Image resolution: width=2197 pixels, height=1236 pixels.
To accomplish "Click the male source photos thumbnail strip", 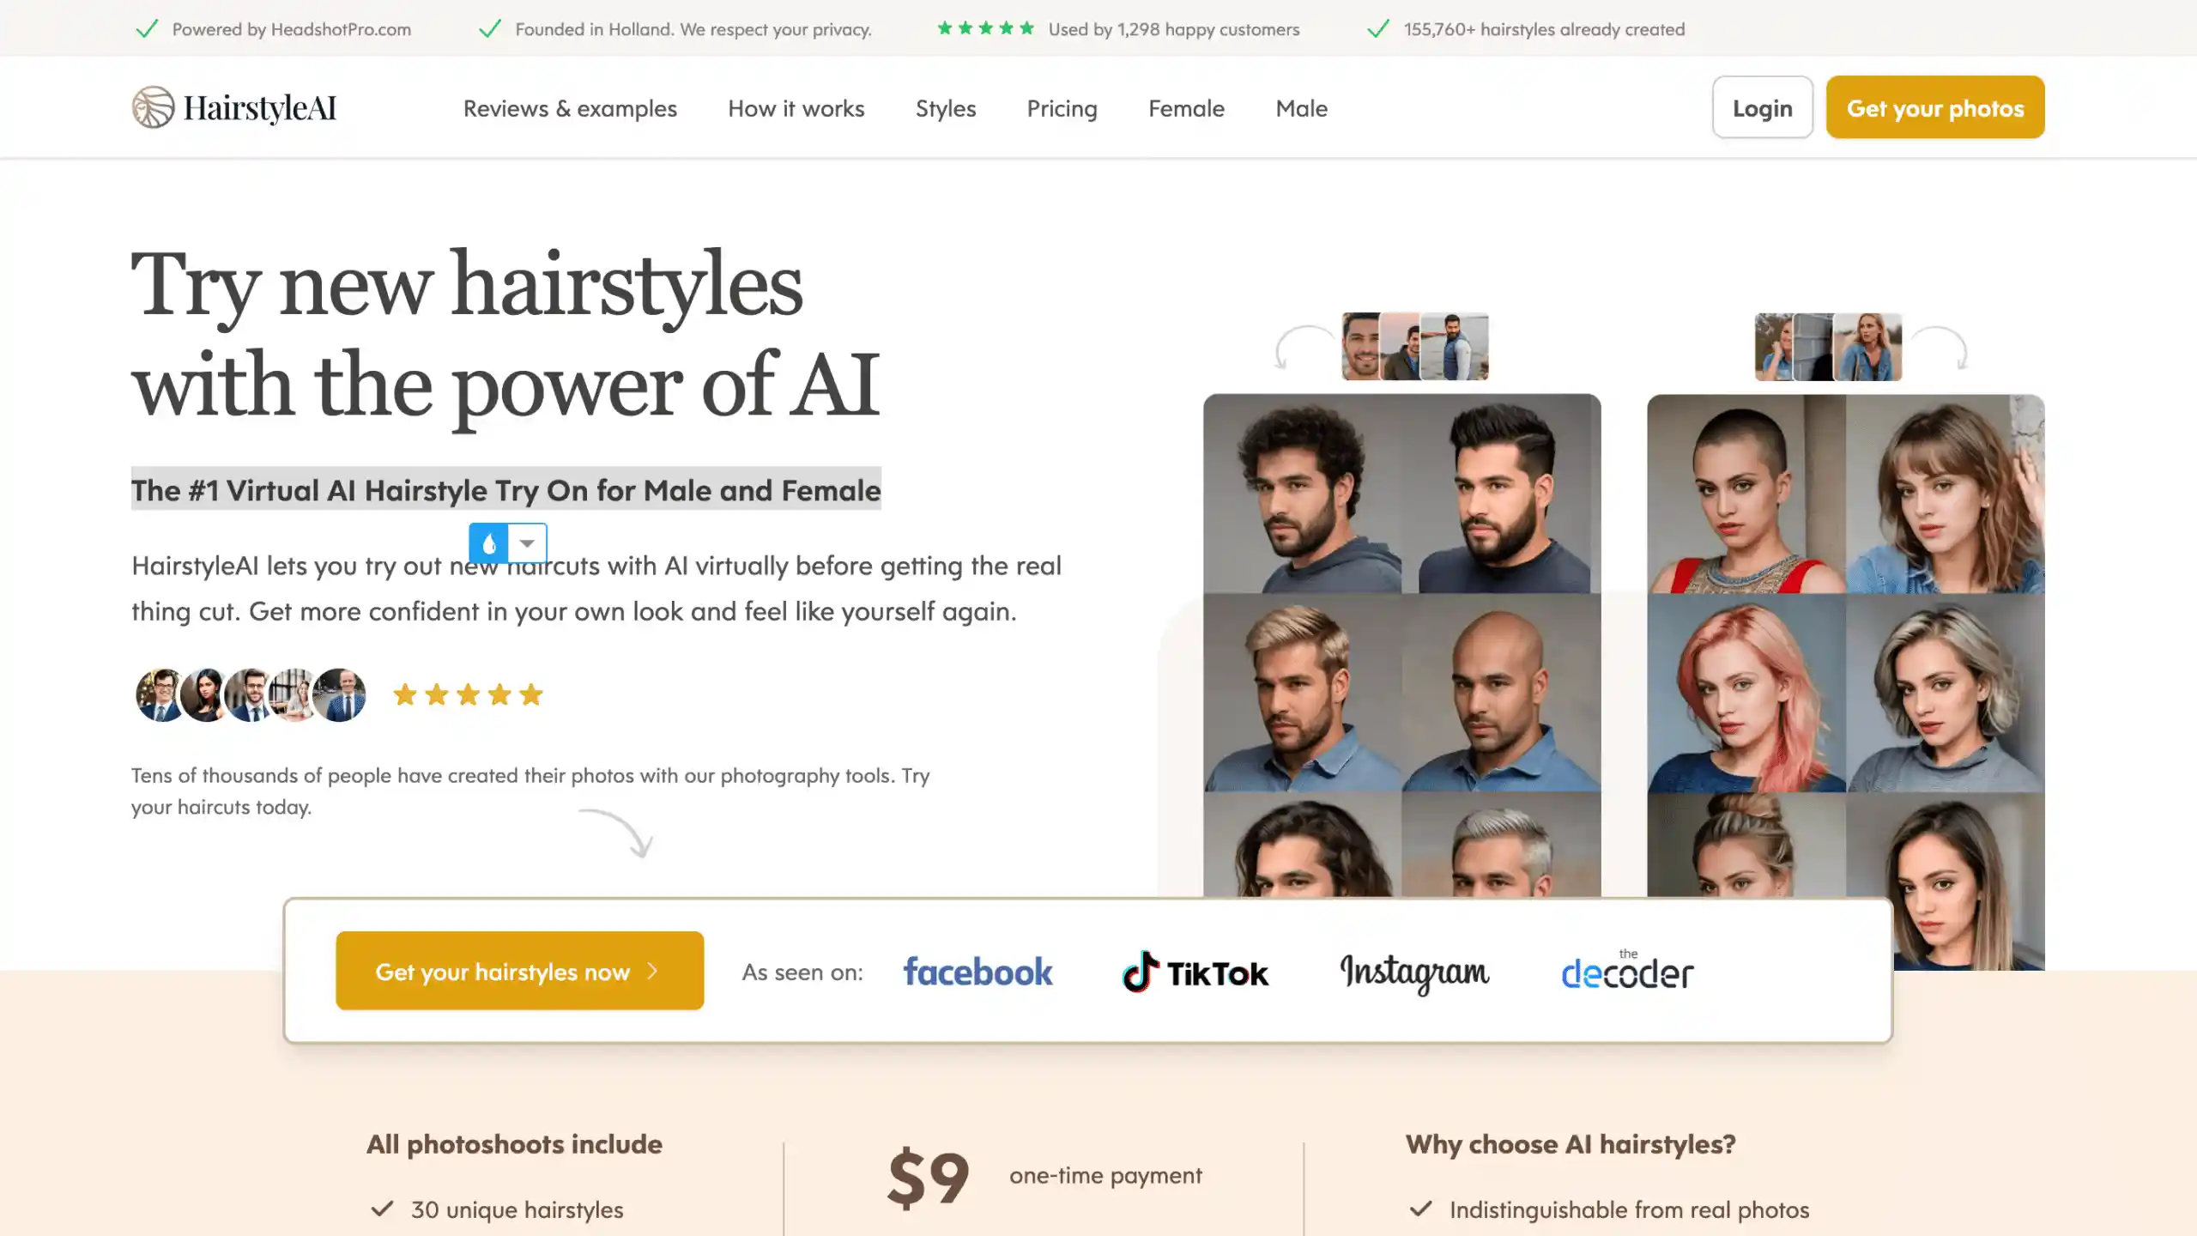I will tap(1415, 347).
